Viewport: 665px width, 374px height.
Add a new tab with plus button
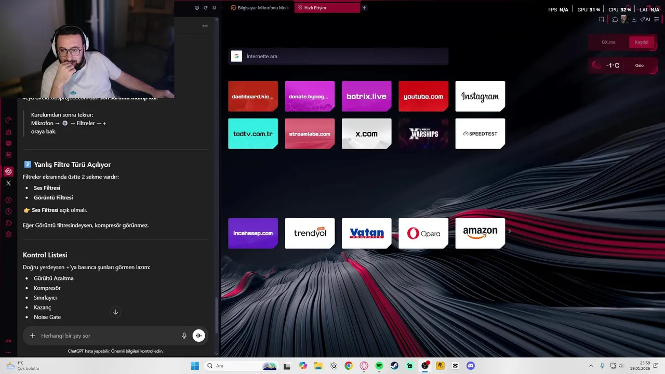(364, 8)
